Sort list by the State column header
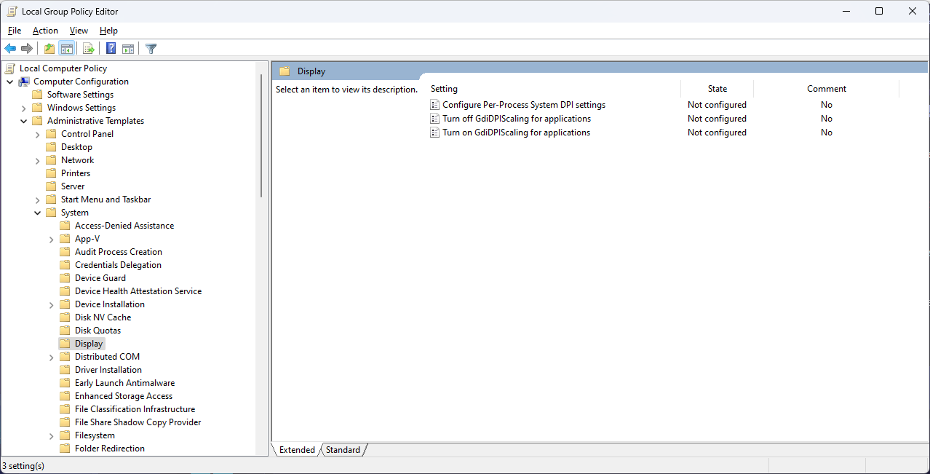 coord(717,89)
